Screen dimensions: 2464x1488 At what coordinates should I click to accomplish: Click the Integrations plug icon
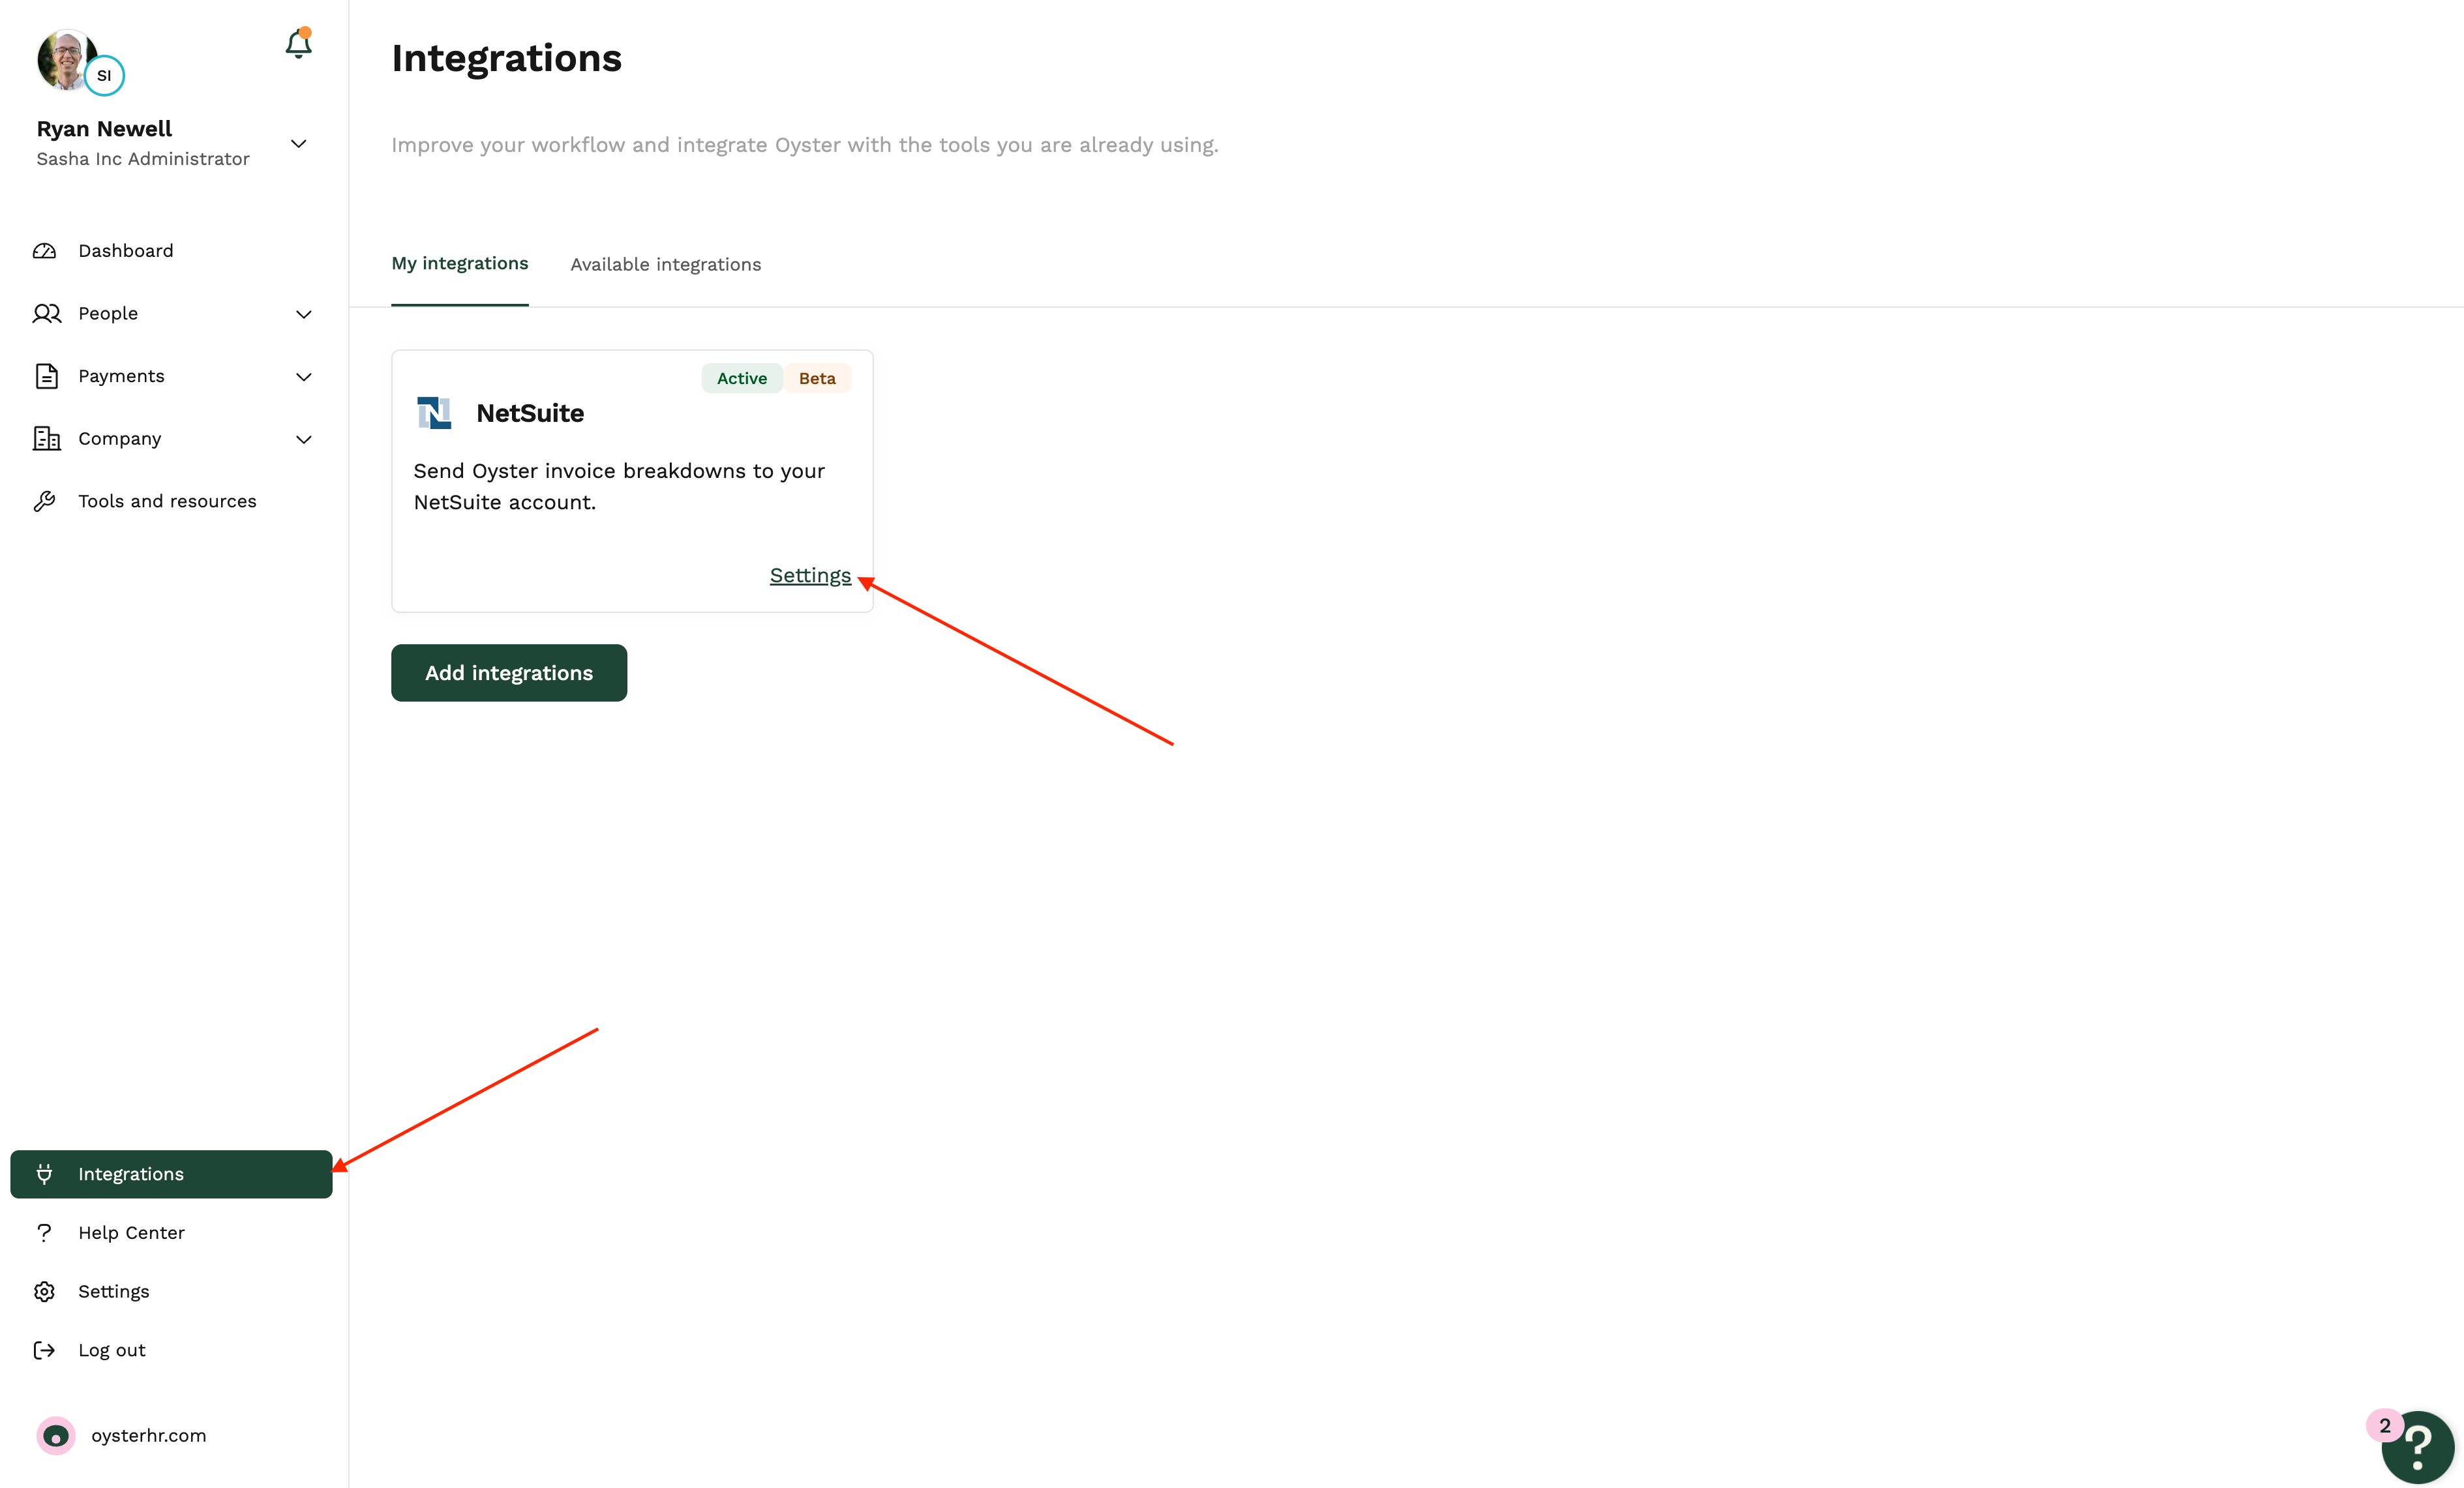(x=45, y=1174)
